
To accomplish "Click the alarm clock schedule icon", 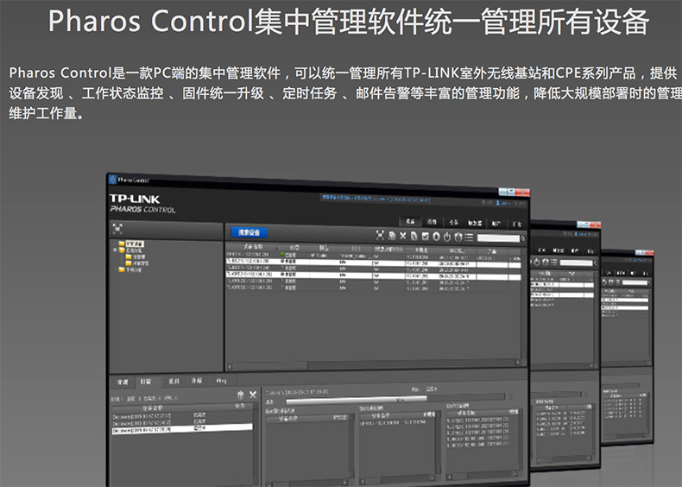I will (458, 237).
